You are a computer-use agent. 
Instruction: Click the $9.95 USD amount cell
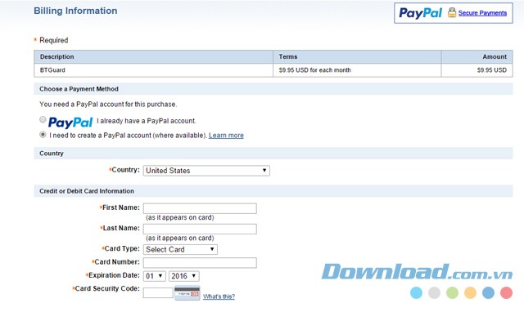coord(477,70)
